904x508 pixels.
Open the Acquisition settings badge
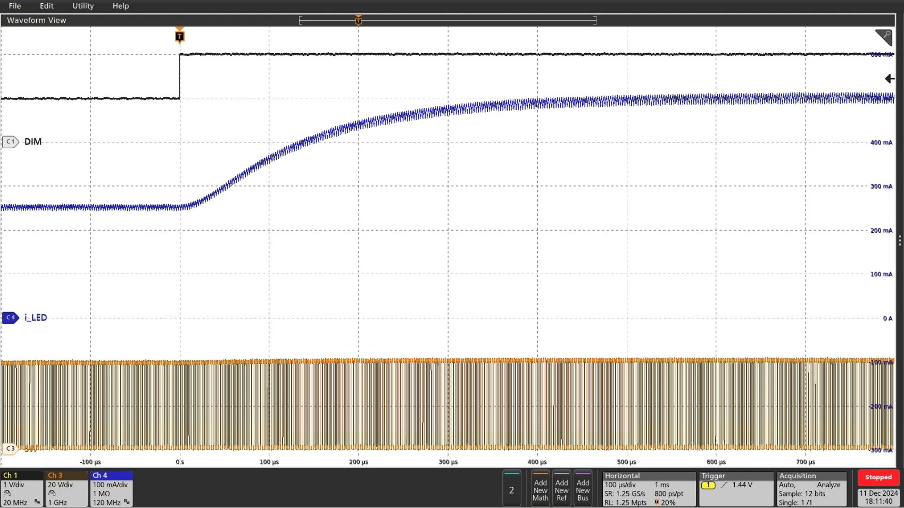pos(811,488)
